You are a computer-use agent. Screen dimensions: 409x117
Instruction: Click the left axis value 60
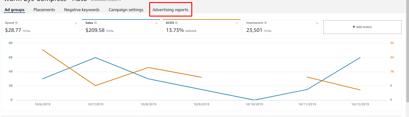click(x=11, y=57)
